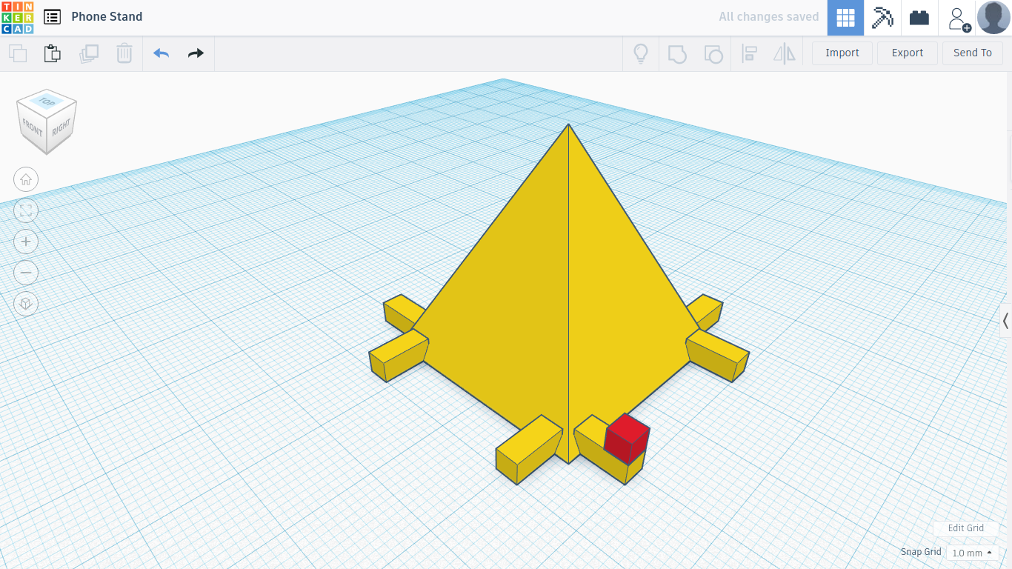Open the Blocks pickaxe mode

point(882,18)
